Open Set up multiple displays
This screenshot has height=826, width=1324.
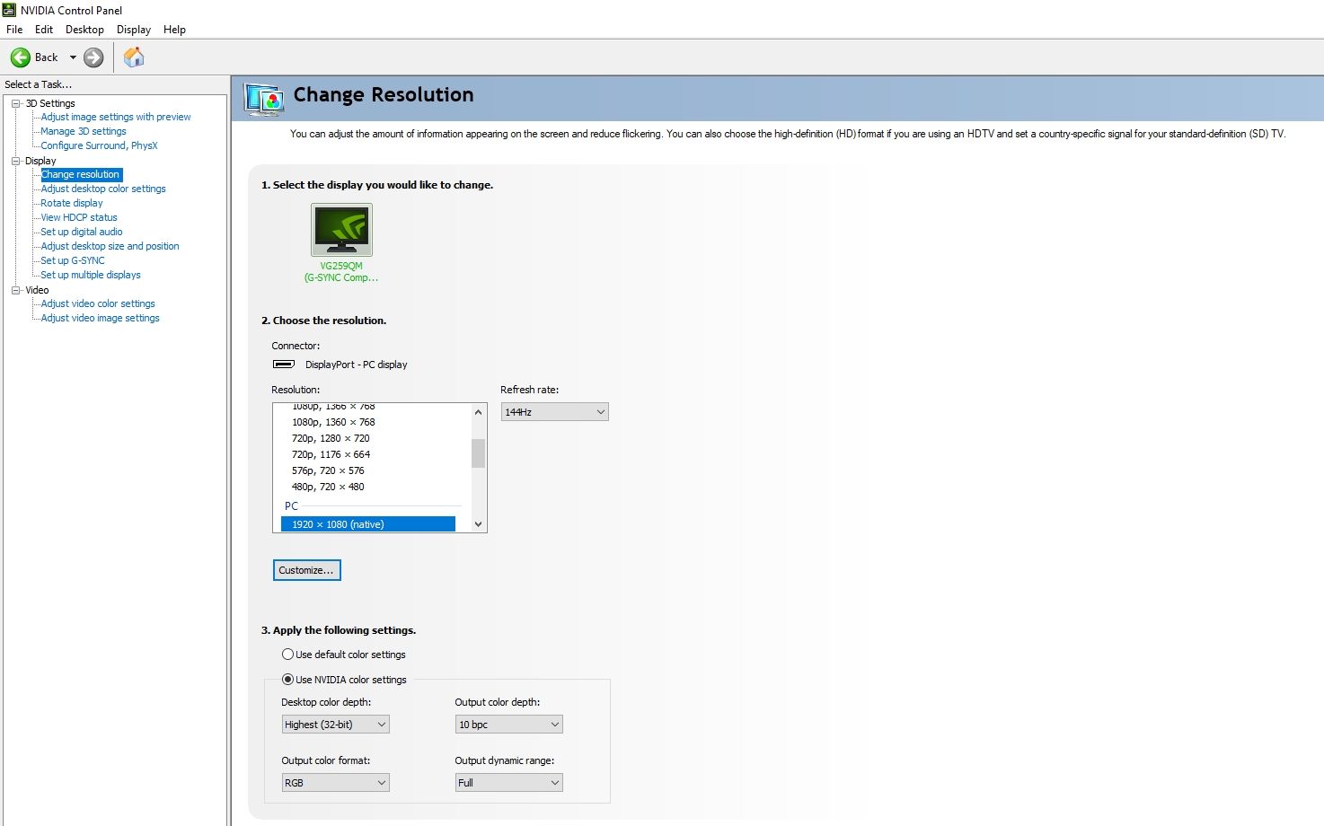pyautogui.click(x=91, y=275)
